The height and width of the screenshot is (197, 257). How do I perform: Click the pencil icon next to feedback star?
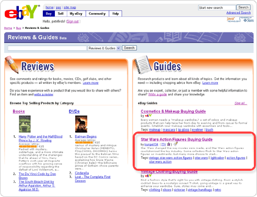pyautogui.click(x=176, y=144)
